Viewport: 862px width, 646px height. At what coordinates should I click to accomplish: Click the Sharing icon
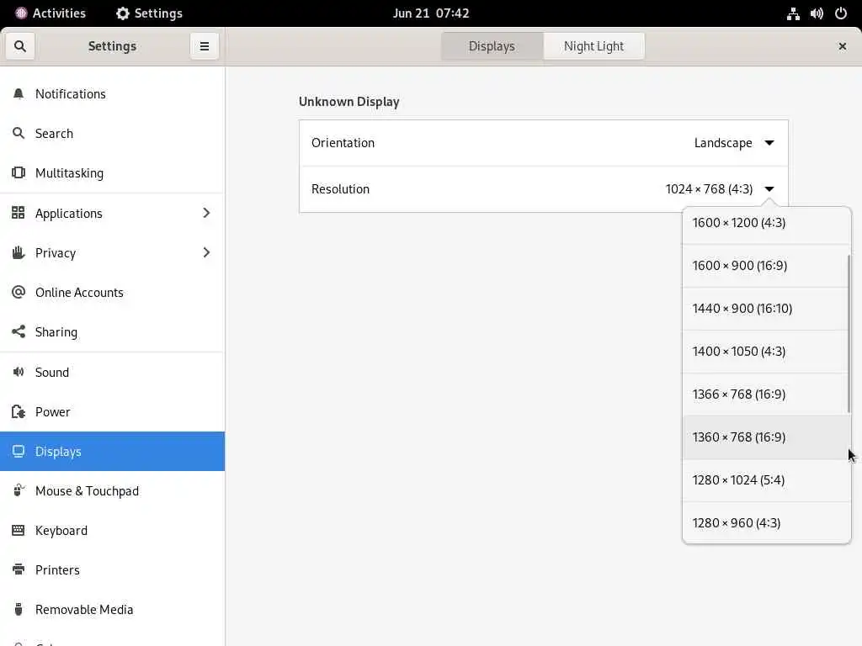(x=19, y=331)
